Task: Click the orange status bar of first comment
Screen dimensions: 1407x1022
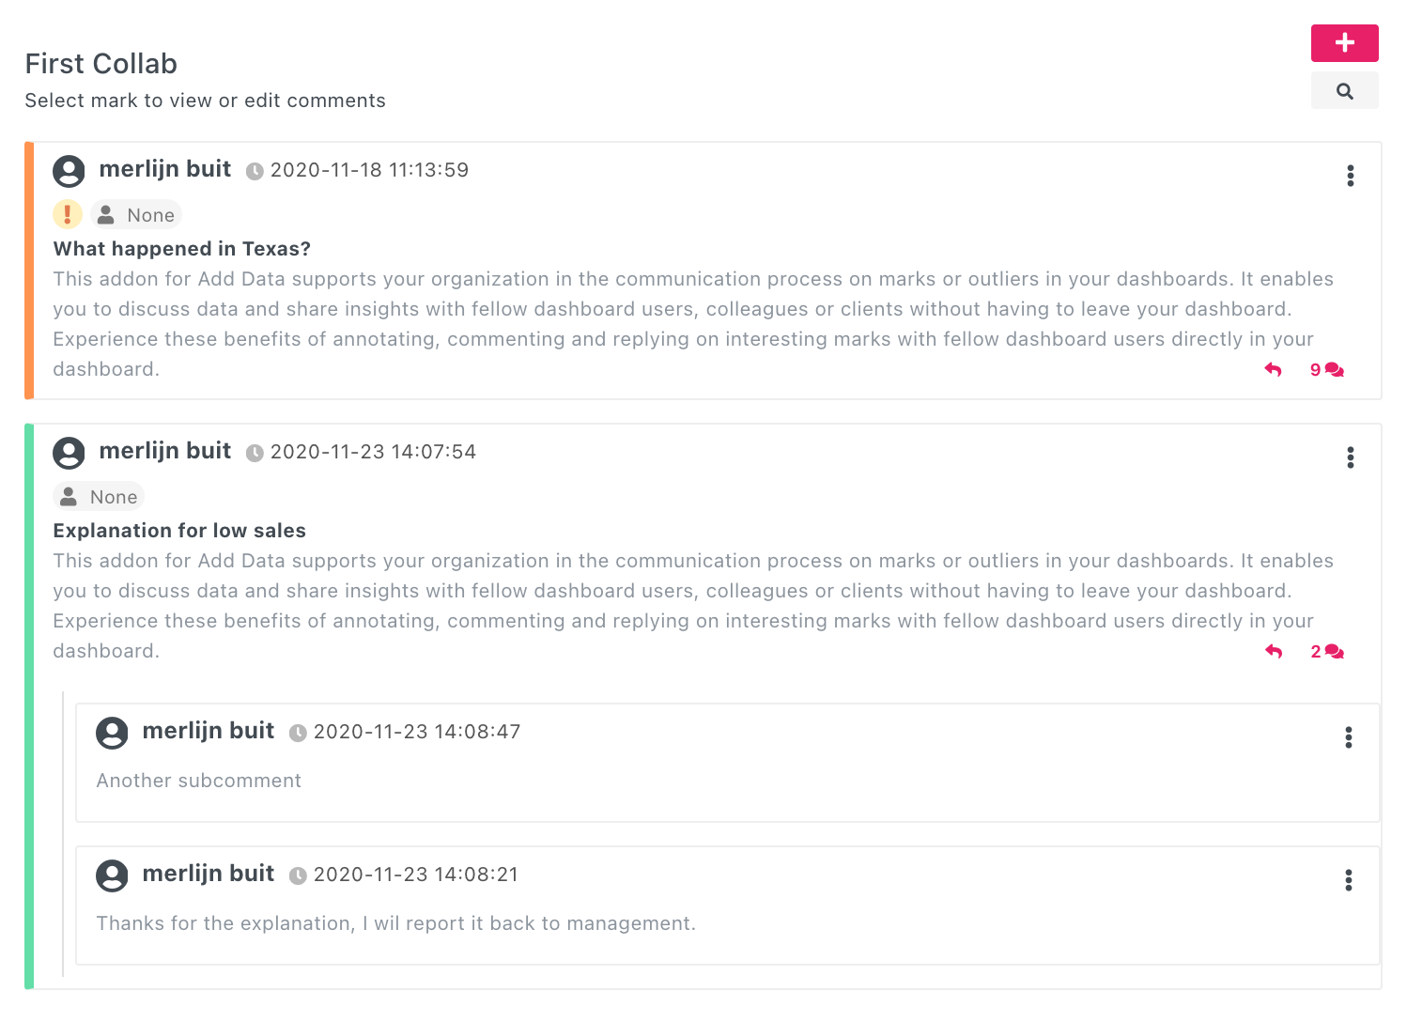Action: [29, 271]
